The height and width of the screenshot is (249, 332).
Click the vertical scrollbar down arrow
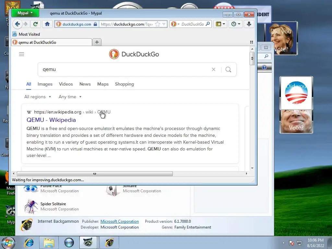point(252,168)
